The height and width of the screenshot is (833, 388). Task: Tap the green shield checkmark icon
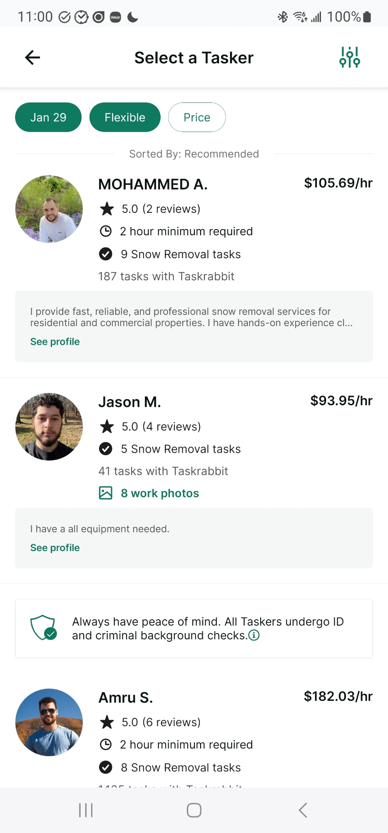[x=43, y=628]
